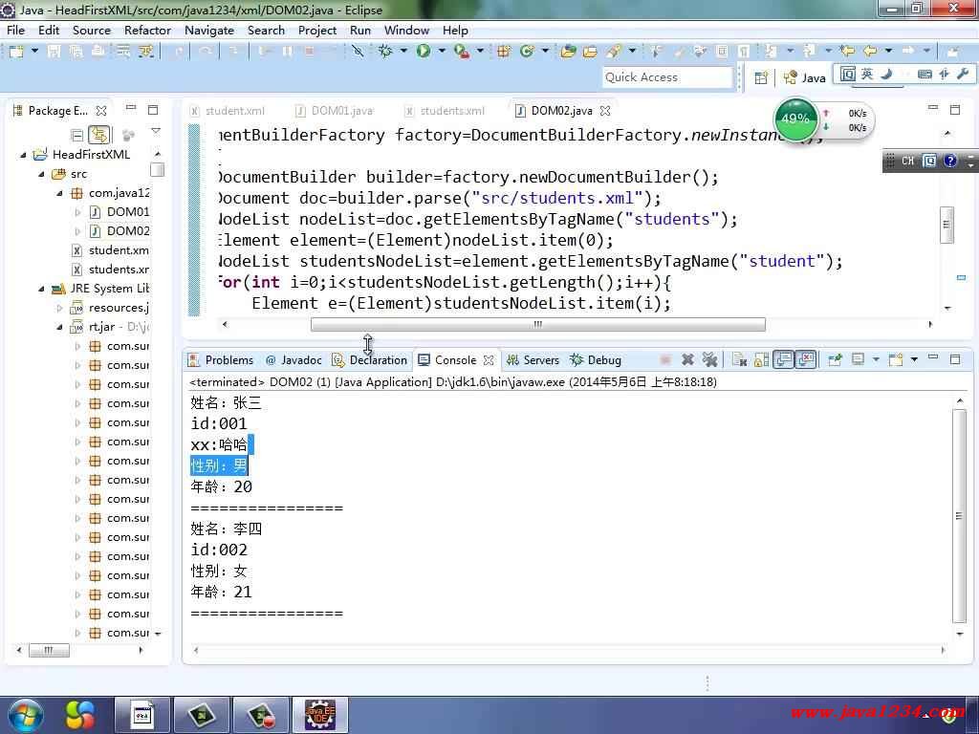Select the Java perspective button
Screen dimensions: 979x734
pos(805,77)
